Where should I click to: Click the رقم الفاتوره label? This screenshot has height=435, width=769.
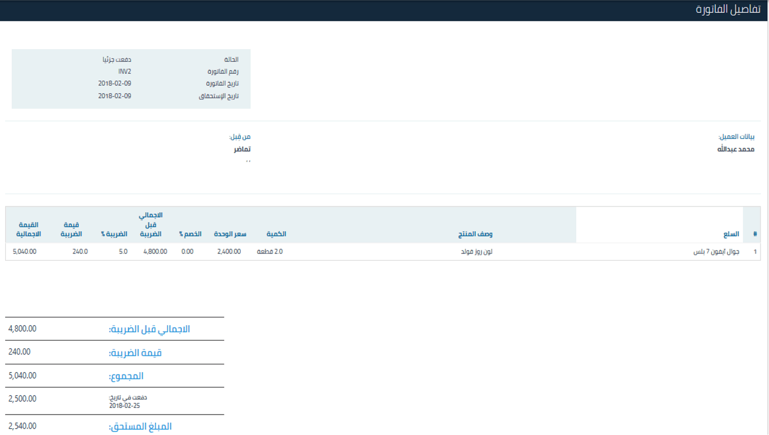(x=223, y=72)
